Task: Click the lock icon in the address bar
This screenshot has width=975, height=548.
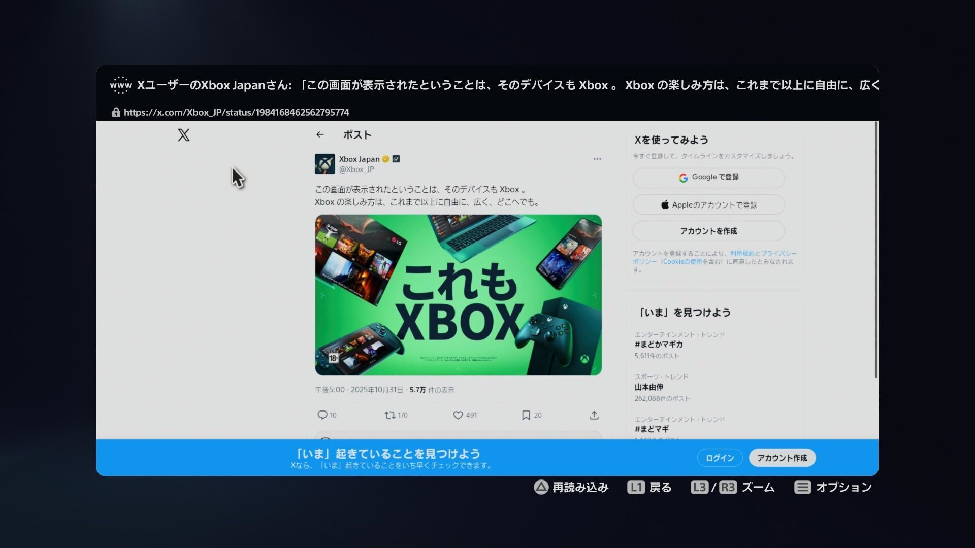Action: [116, 112]
